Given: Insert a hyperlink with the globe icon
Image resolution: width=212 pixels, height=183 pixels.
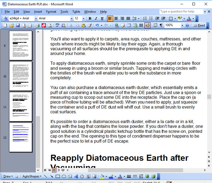Looking at the screenshot, I should click(x=117, y=25).
